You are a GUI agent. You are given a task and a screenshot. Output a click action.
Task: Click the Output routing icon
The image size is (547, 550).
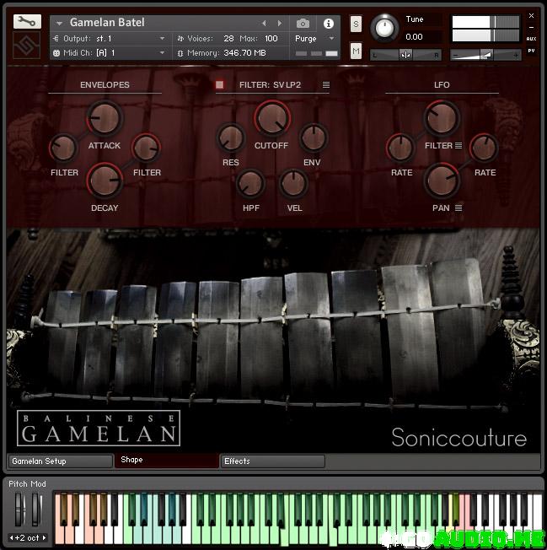pos(56,39)
